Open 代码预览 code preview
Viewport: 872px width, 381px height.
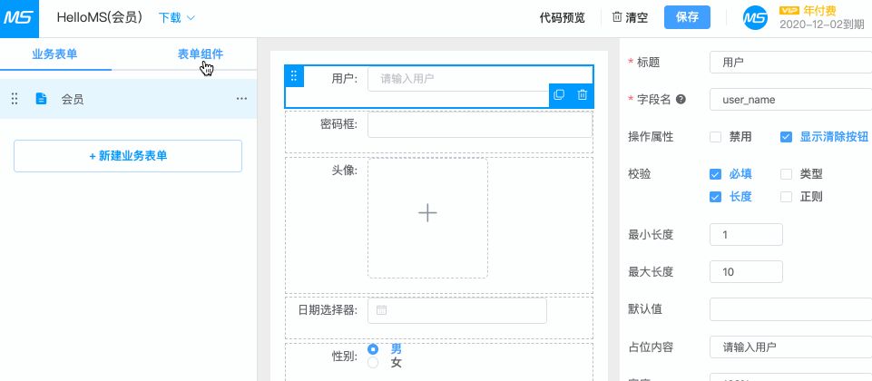[563, 18]
